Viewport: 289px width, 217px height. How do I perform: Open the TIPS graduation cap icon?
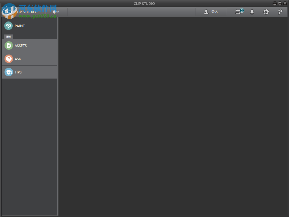pos(8,72)
